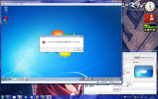Click the guest tray red shield icon
The image size is (158, 99).
101,79
